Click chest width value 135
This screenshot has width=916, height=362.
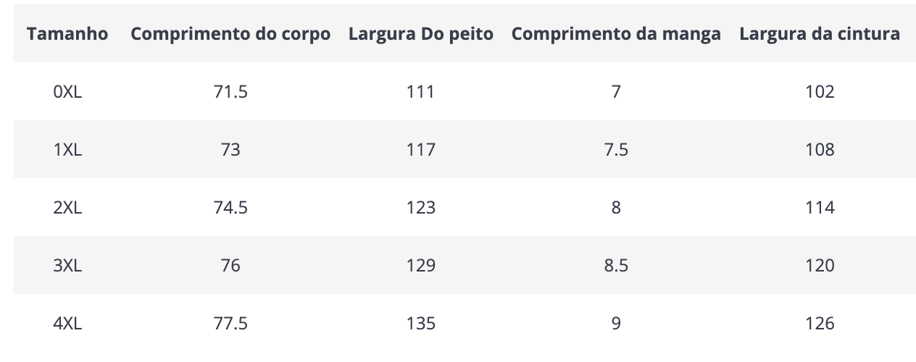click(421, 324)
